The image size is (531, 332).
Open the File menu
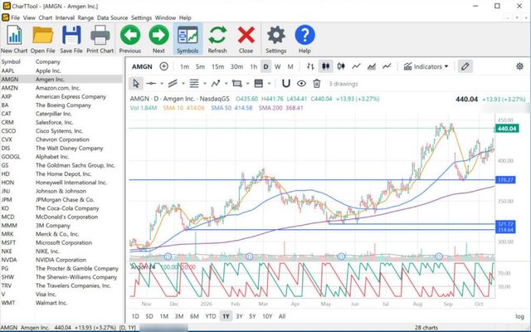[x=15, y=17]
